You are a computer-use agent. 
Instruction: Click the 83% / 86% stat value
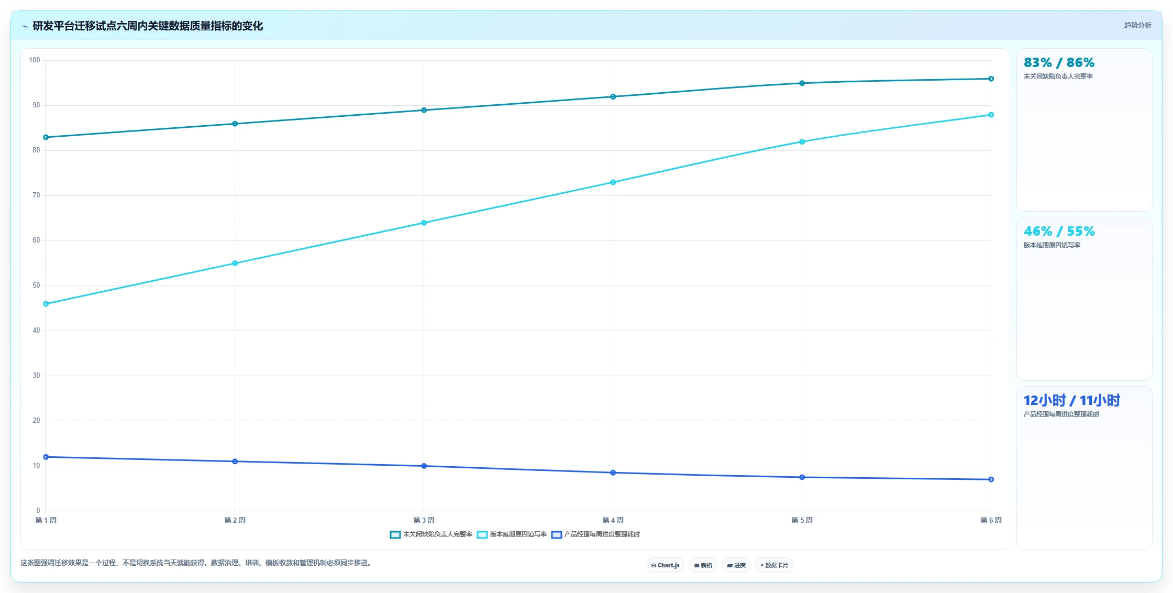click(1059, 63)
